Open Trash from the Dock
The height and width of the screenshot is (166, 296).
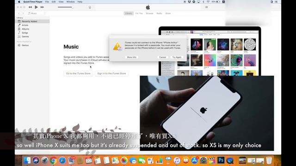[269, 160]
